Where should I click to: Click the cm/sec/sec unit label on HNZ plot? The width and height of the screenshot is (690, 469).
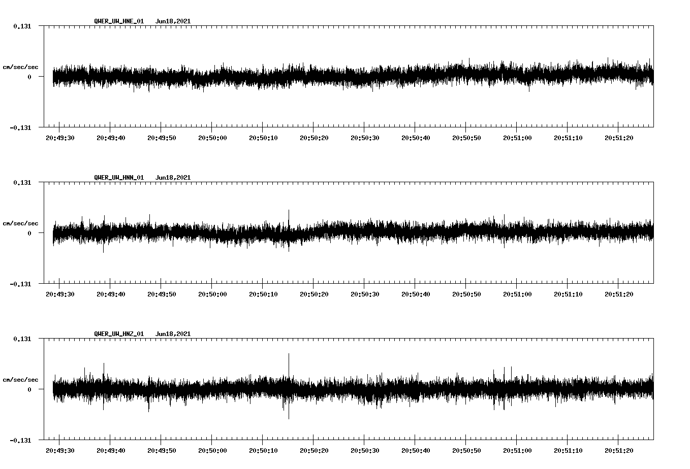pyautogui.click(x=20, y=380)
